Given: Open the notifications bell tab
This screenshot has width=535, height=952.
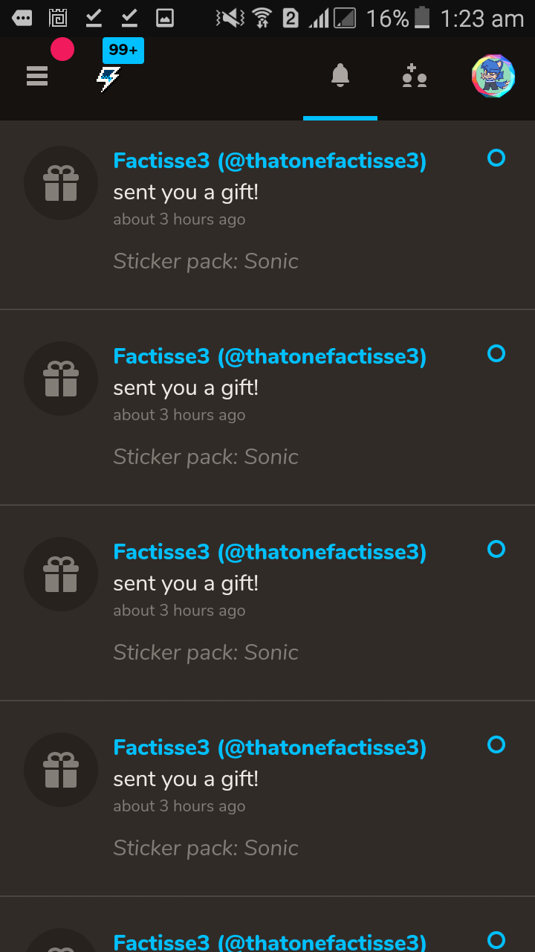Looking at the screenshot, I should pos(340,75).
